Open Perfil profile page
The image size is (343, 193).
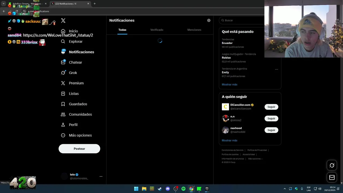pos(69,125)
